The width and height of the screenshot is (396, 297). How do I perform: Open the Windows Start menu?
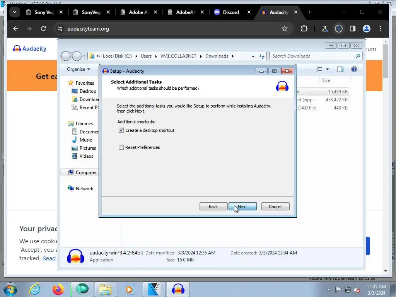10,290
